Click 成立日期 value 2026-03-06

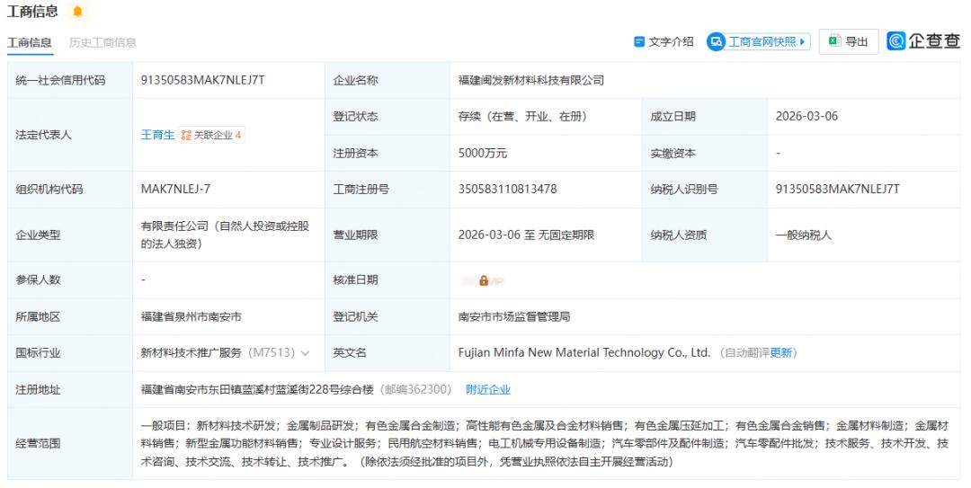point(806,117)
